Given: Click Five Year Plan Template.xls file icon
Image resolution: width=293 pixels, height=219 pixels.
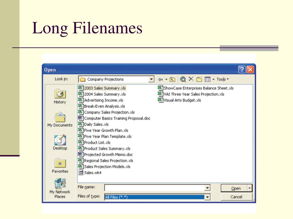Looking at the screenshot, I should coord(80,136).
